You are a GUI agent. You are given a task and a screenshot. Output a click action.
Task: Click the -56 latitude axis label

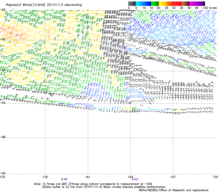point(3,102)
